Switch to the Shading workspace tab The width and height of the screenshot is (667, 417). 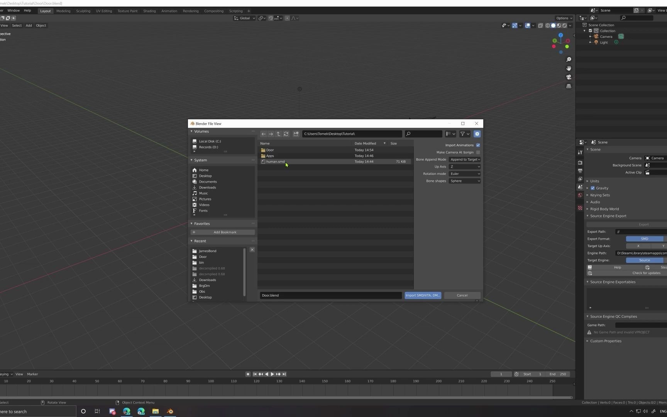[x=149, y=11]
